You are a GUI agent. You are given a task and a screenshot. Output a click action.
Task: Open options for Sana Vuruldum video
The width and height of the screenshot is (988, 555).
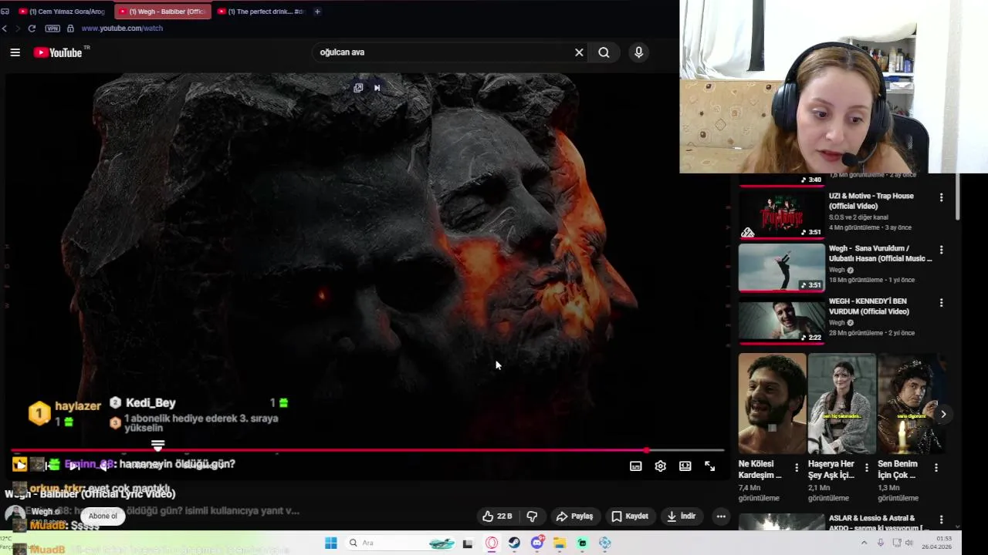point(941,250)
